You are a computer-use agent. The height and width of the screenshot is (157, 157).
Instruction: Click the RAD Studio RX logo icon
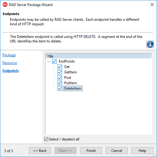click(x=5, y=5)
